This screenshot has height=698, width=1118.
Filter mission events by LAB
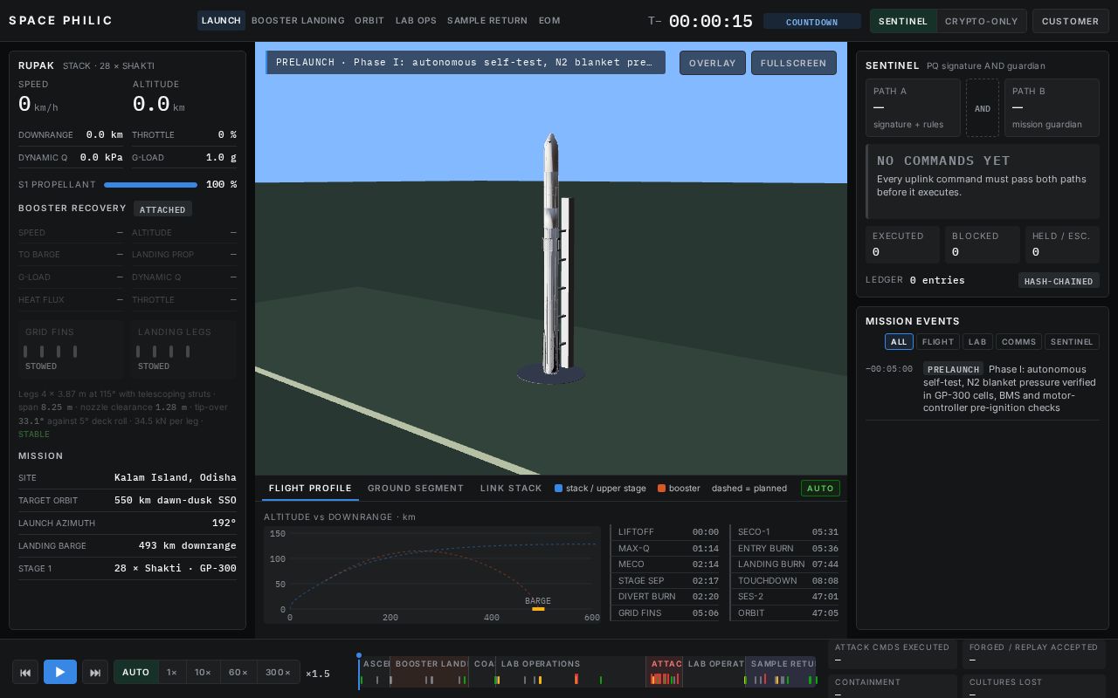click(977, 342)
